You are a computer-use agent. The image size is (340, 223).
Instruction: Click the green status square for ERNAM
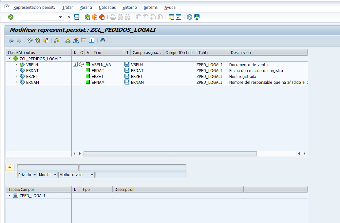pyautogui.click(x=88, y=82)
